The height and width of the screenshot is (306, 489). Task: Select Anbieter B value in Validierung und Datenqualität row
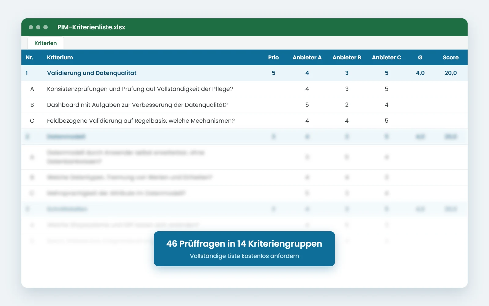347,73
